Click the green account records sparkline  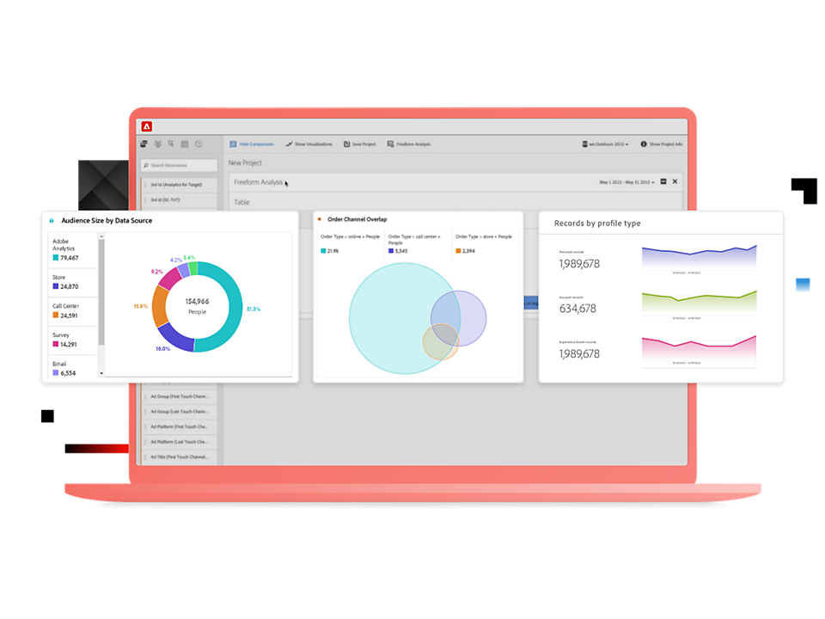click(700, 303)
